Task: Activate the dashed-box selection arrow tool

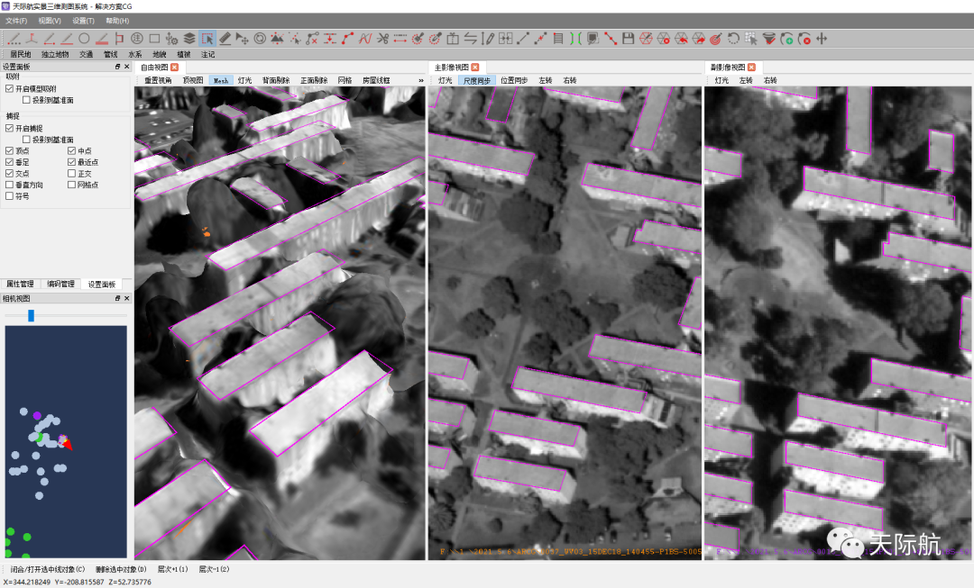Action: (x=207, y=39)
